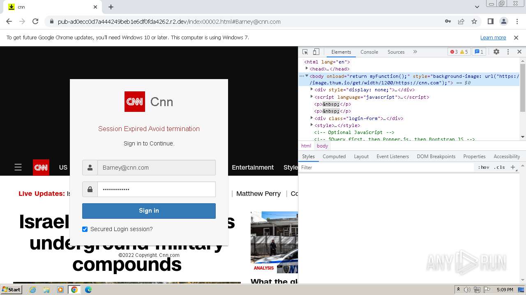Click the styles Filter input field
The width and height of the screenshot is (526, 295).
tap(386, 168)
